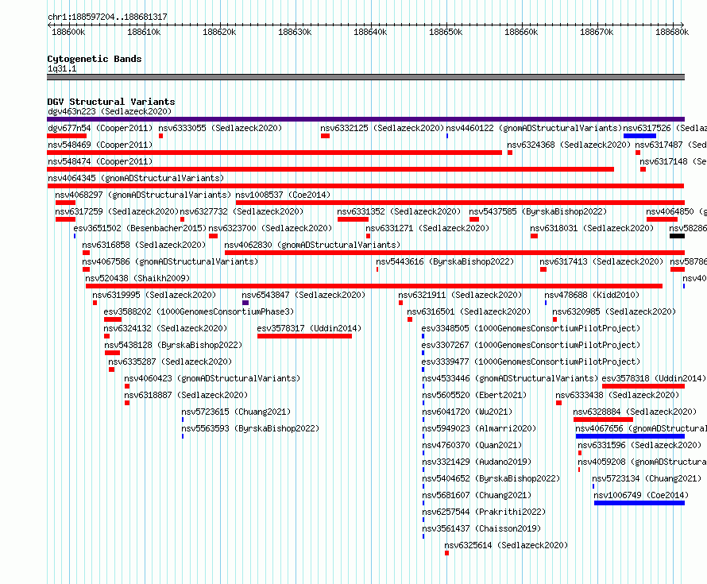Click nsv6317413 (Sedlazeck2020) label
This screenshot has width=707, height=584.
pyautogui.click(x=601, y=261)
